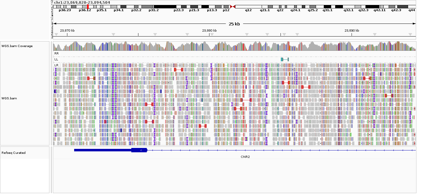Jump to cytoband q22 label

(280, 10)
